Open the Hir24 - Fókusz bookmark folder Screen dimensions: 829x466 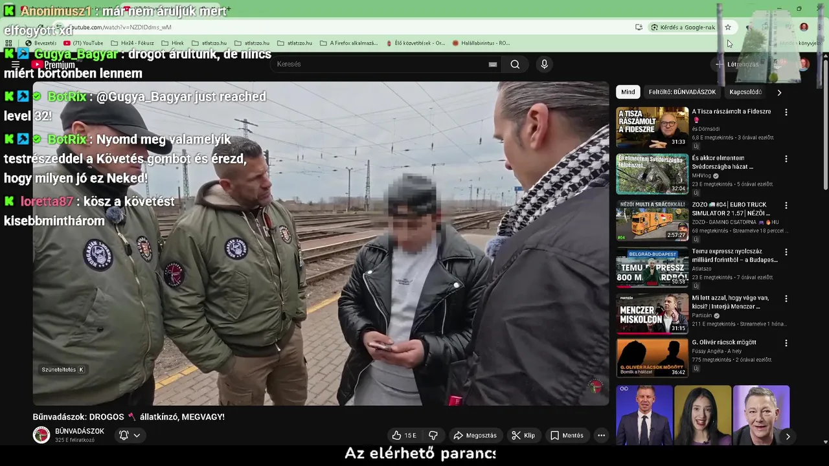point(132,43)
